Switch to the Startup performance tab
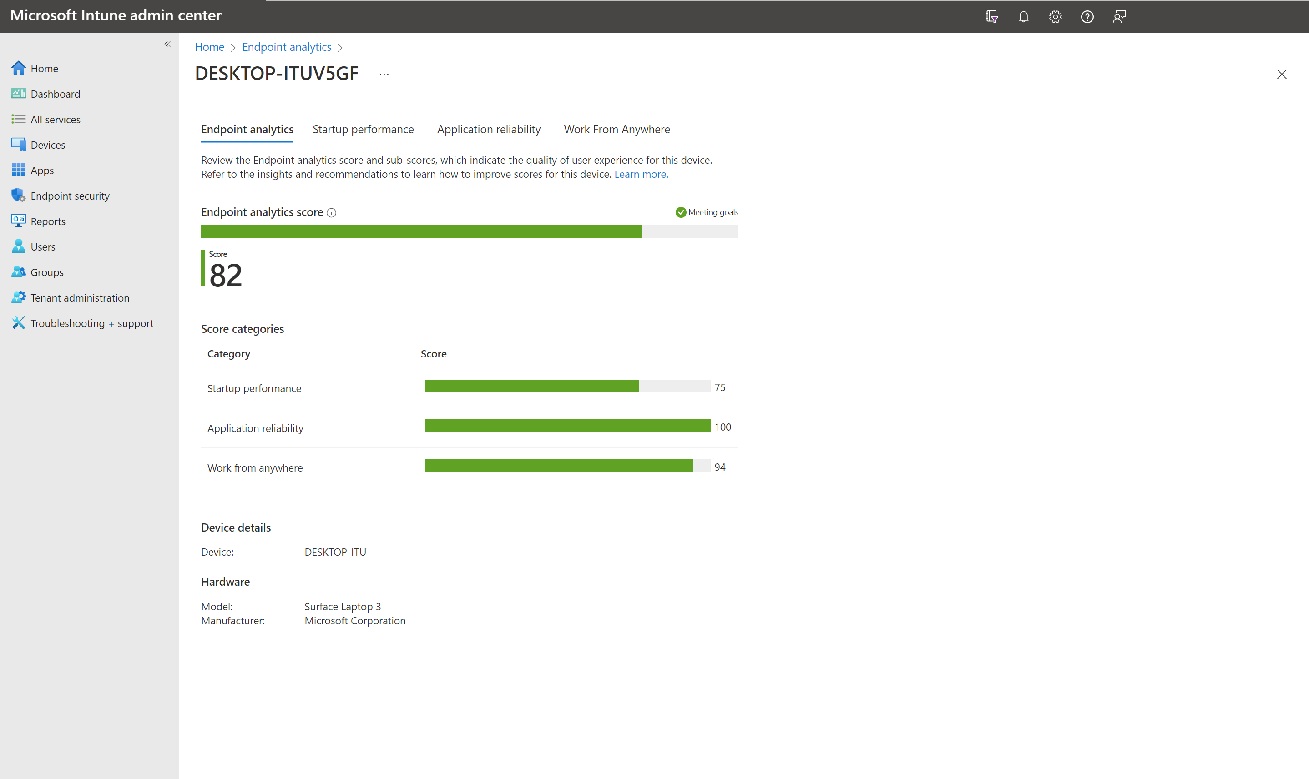Viewport: 1309px width, 779px height. pos(363,129)
